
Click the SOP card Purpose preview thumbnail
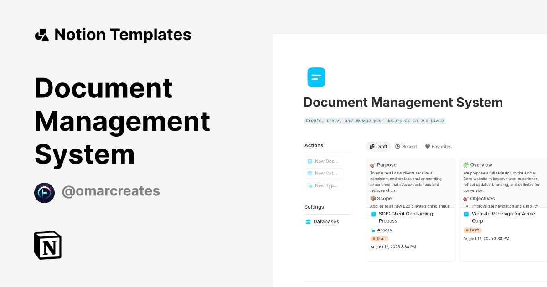[411, 183]
